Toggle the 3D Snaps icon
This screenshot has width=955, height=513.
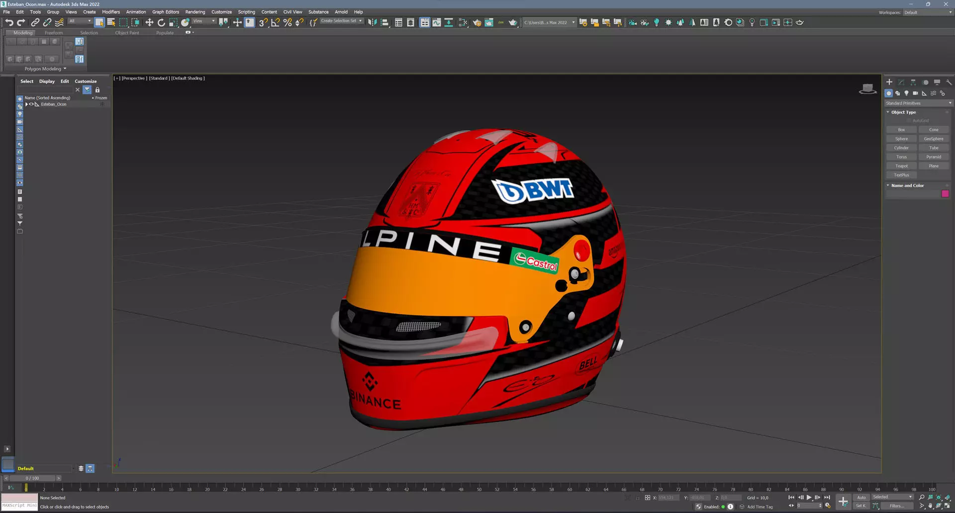click(263, 22)
